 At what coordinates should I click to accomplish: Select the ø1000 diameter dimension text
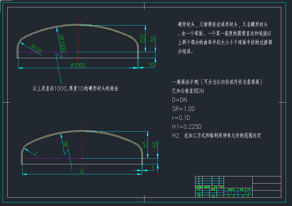click(78, 65)
